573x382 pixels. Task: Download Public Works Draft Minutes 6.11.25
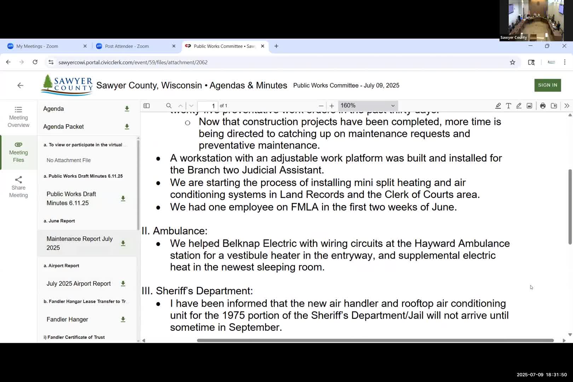point(123,199)
